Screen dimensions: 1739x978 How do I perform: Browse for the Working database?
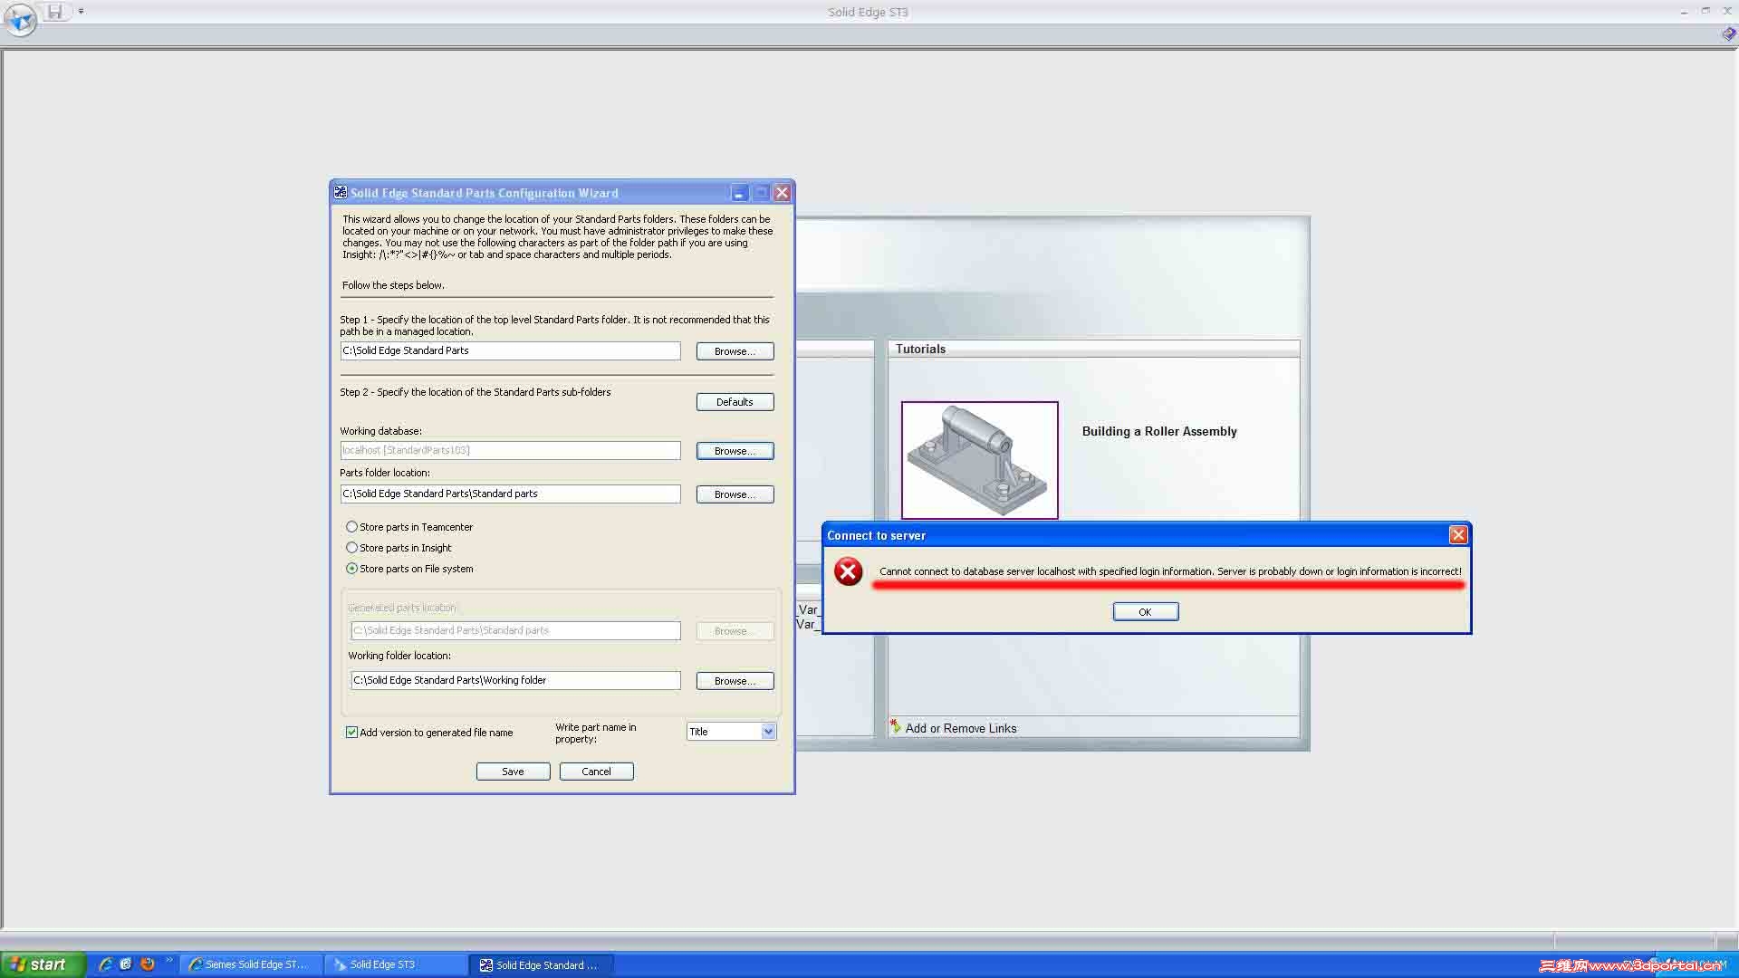pos(735,451)
